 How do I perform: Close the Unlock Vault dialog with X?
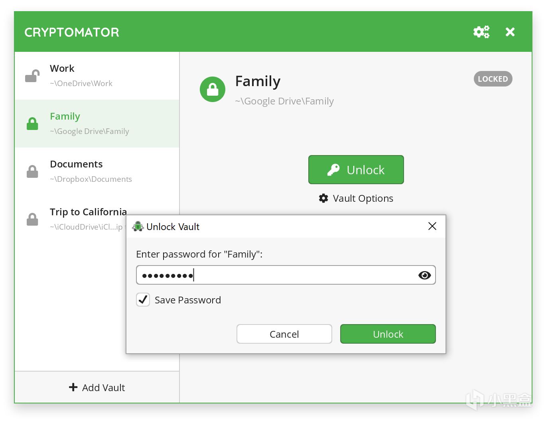(x=432, y=226)
